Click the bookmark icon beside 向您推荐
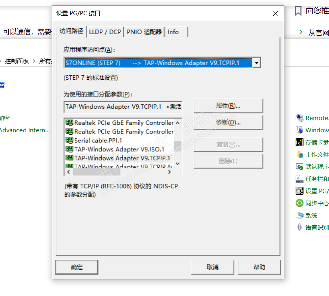Screen dimensions: 329x296 (x=298, y=11)
